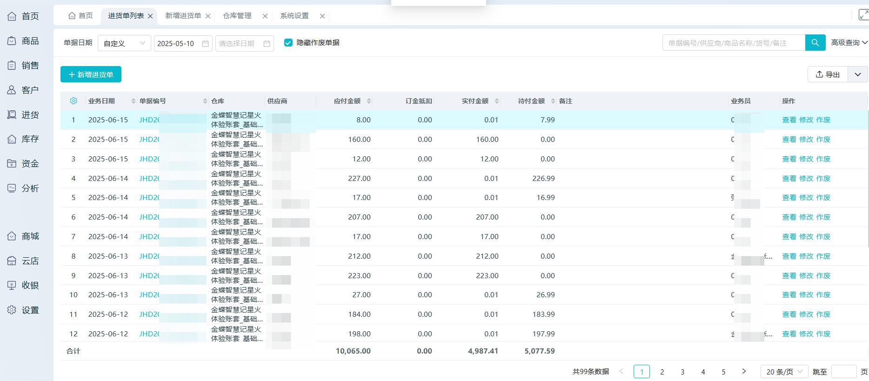Sort by 实付金额 column arrows

pyautogui.click(x=497, y=101)
